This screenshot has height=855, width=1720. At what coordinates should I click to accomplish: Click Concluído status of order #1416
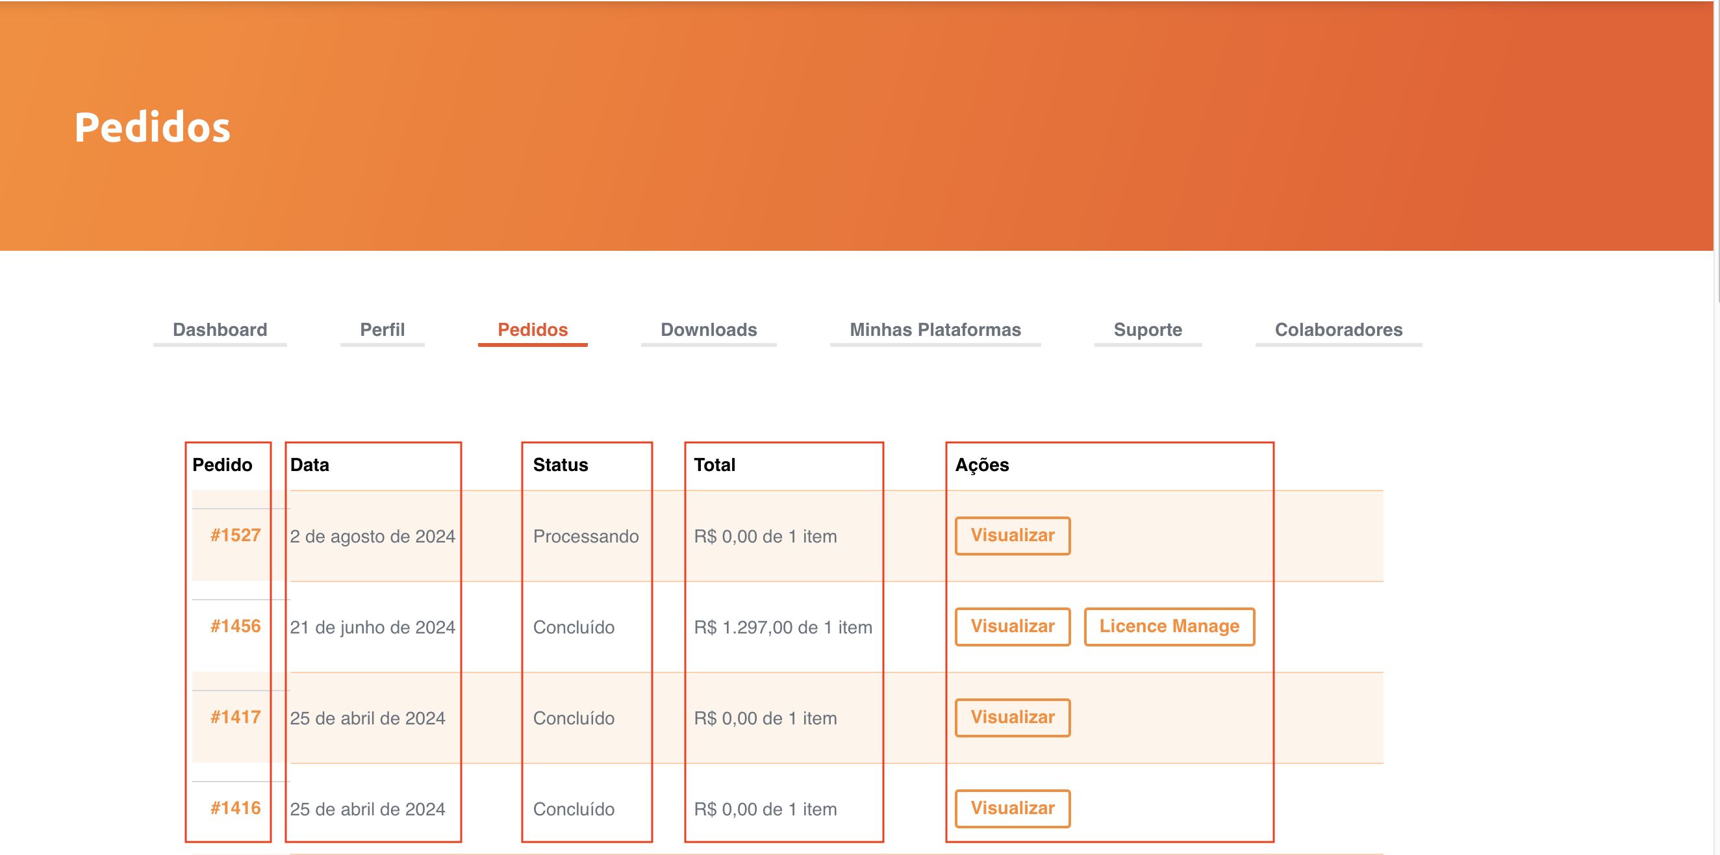click(x=574, y=809)
